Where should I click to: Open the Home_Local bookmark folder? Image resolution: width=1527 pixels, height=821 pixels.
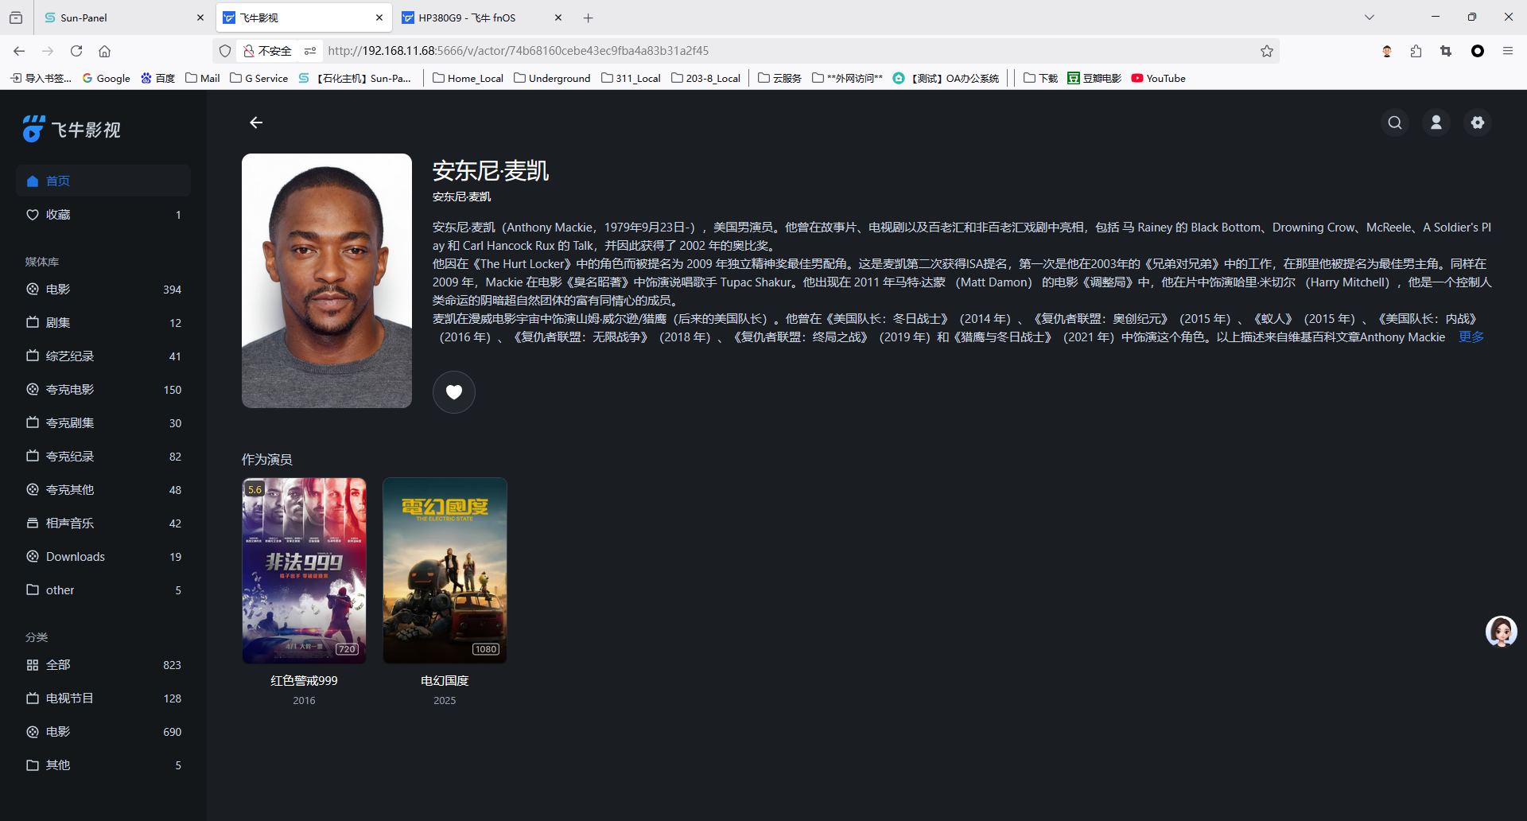[468, 78]
